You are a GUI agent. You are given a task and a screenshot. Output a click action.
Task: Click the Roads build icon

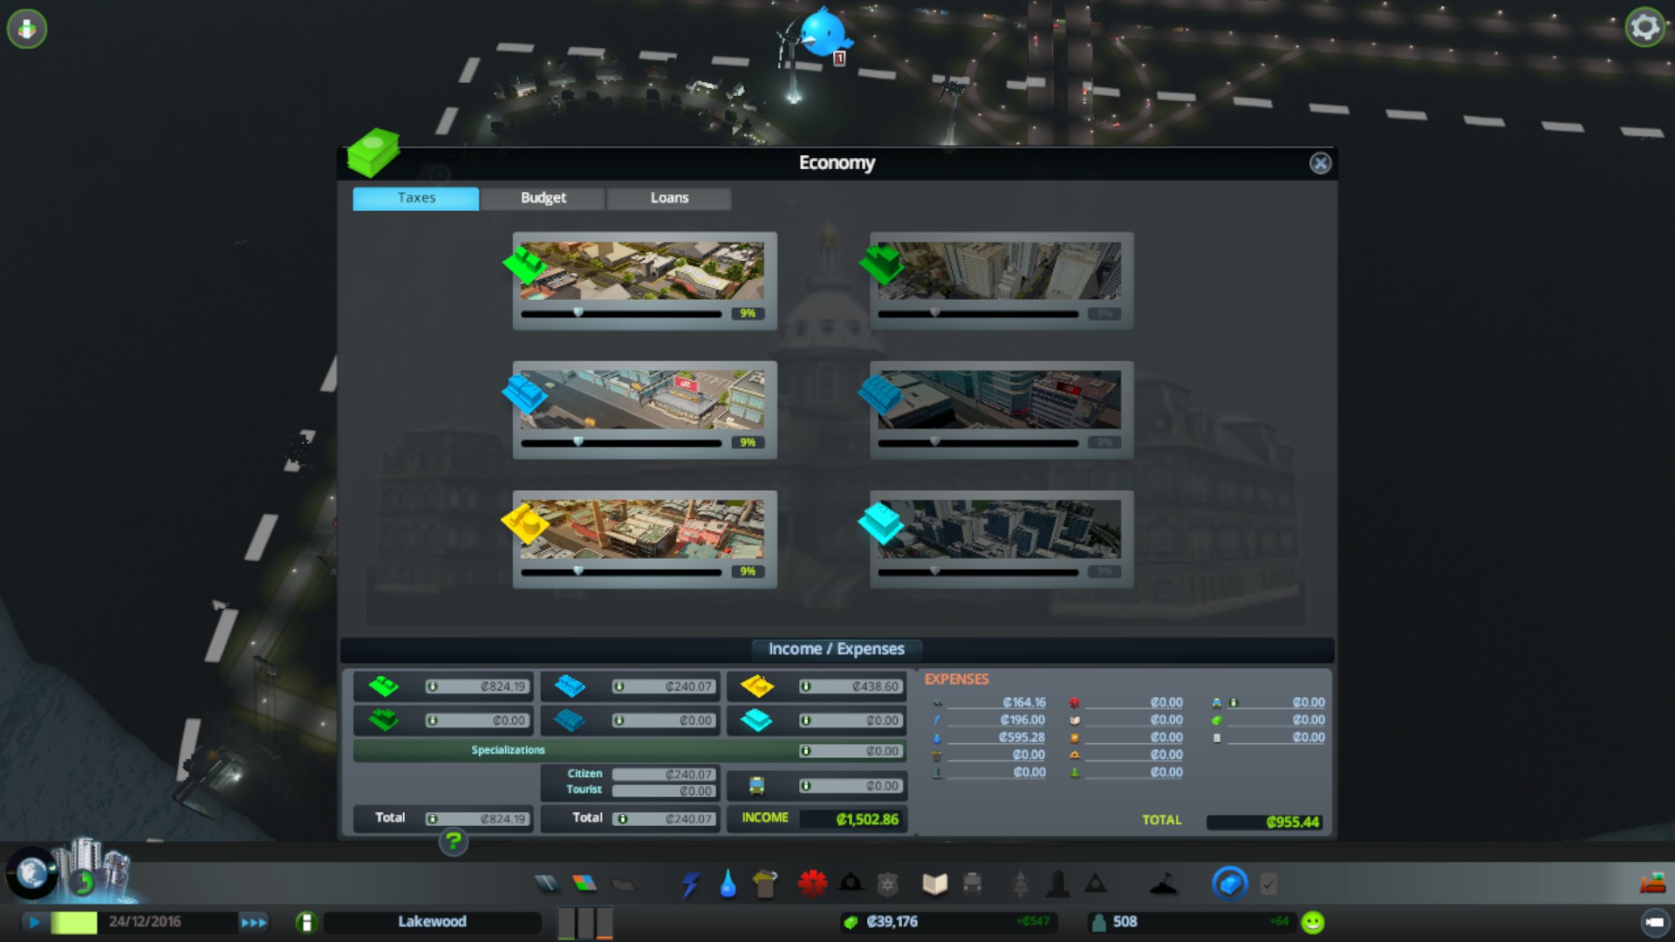tap(547, 884)
